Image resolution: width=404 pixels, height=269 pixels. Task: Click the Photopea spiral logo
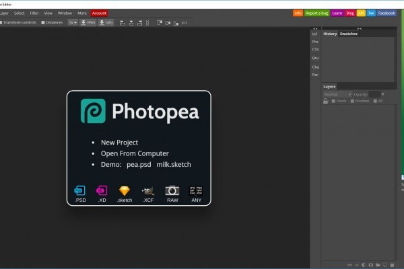coord(93,111)
